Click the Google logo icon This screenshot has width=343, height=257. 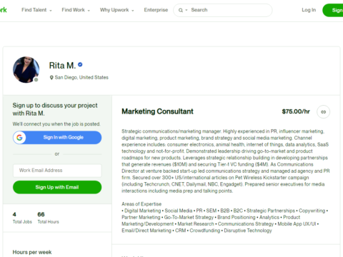tap(19, 138)
